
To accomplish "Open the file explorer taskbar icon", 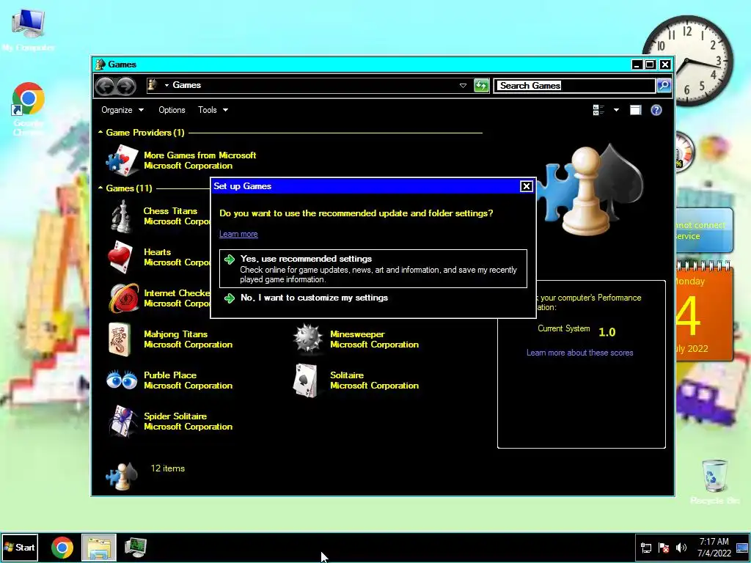I will click(99, 548).
